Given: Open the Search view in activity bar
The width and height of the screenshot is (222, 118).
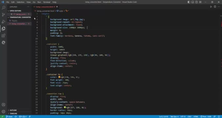Looking at the screenshot, I should point(4,8).
